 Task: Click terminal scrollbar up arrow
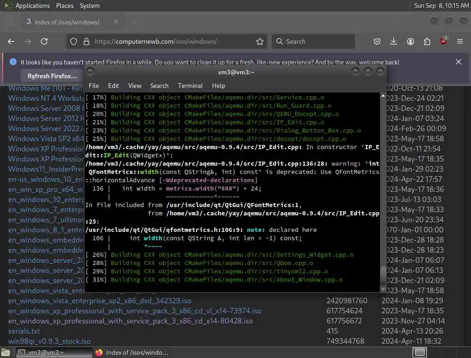click(383, 96)
